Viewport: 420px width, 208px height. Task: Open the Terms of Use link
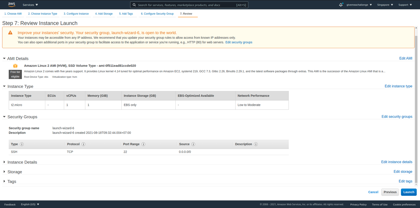[x=380, y=204]
